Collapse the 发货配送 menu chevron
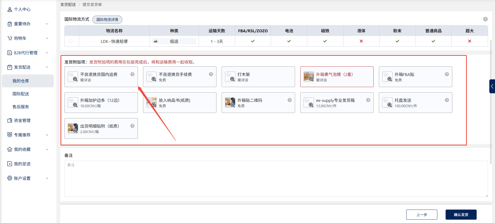This screenshot has height=223, width=495. click(x=47, y=67)
